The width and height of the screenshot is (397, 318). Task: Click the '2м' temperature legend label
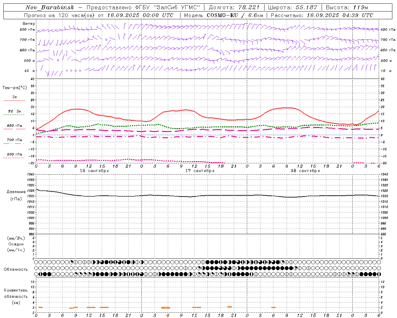click(x=15, y=97)
